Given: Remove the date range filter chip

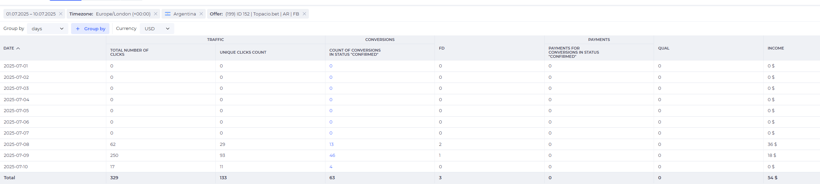Looking at the screenshot, I should click(61, 14).
